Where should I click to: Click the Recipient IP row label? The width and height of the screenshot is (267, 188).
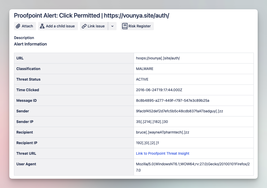(x=27, y=143)
